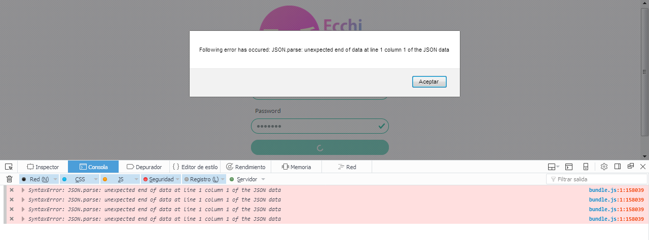
Task: Open the Registro filter dropdown arrow
Action: 223,179
